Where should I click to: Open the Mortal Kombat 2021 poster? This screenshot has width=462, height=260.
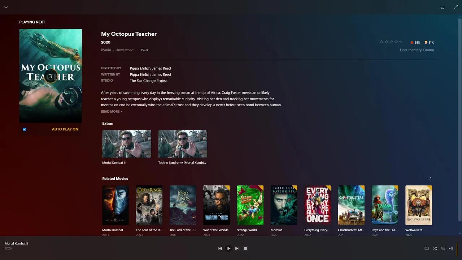(115, 205)
